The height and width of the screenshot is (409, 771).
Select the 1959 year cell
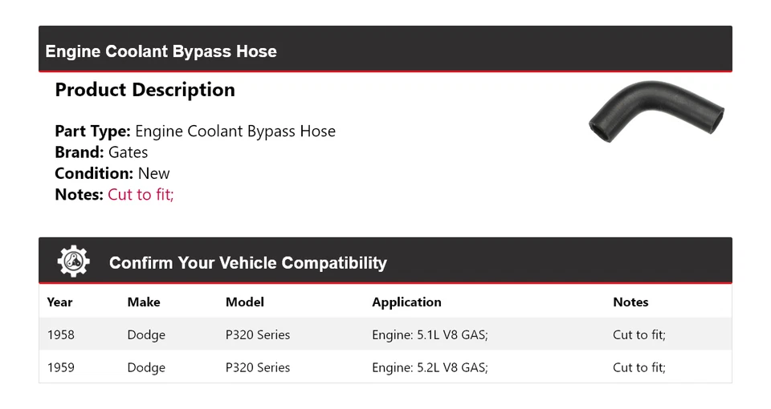(60, 367)
